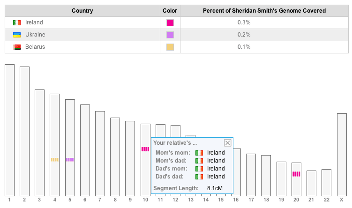Select the pink segment on chromosome 20
352x208 pixels.
296,174
